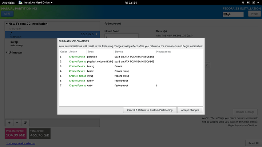Open the clock showing Fri 16:59
Screen dimensions: 262x147
pos(131,3)
